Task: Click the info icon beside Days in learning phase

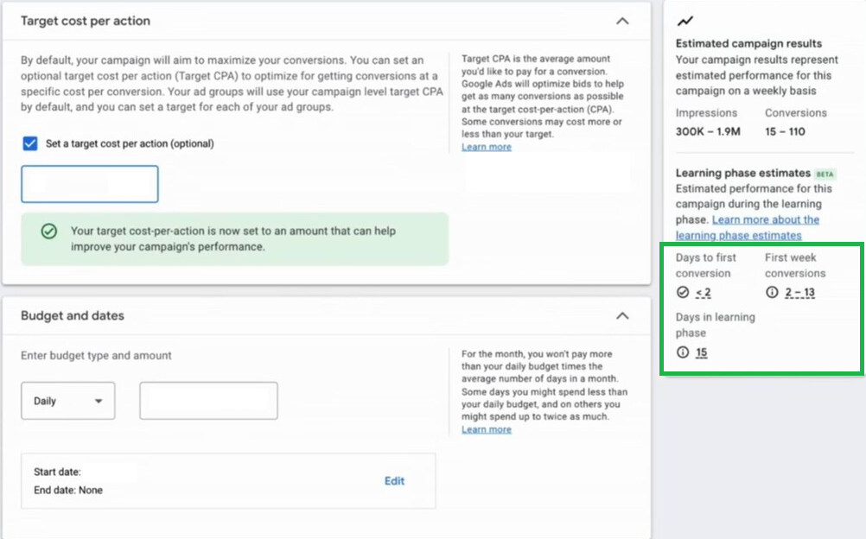Action: (x=683, y=352)
